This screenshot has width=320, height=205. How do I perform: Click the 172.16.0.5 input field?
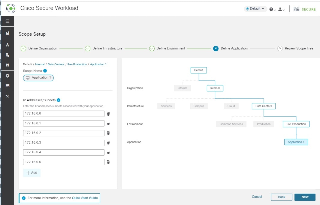64,162
